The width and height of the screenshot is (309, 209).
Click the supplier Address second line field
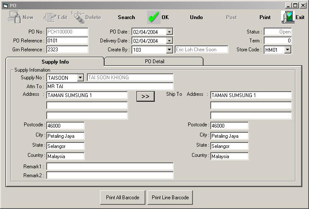point(87,105)
